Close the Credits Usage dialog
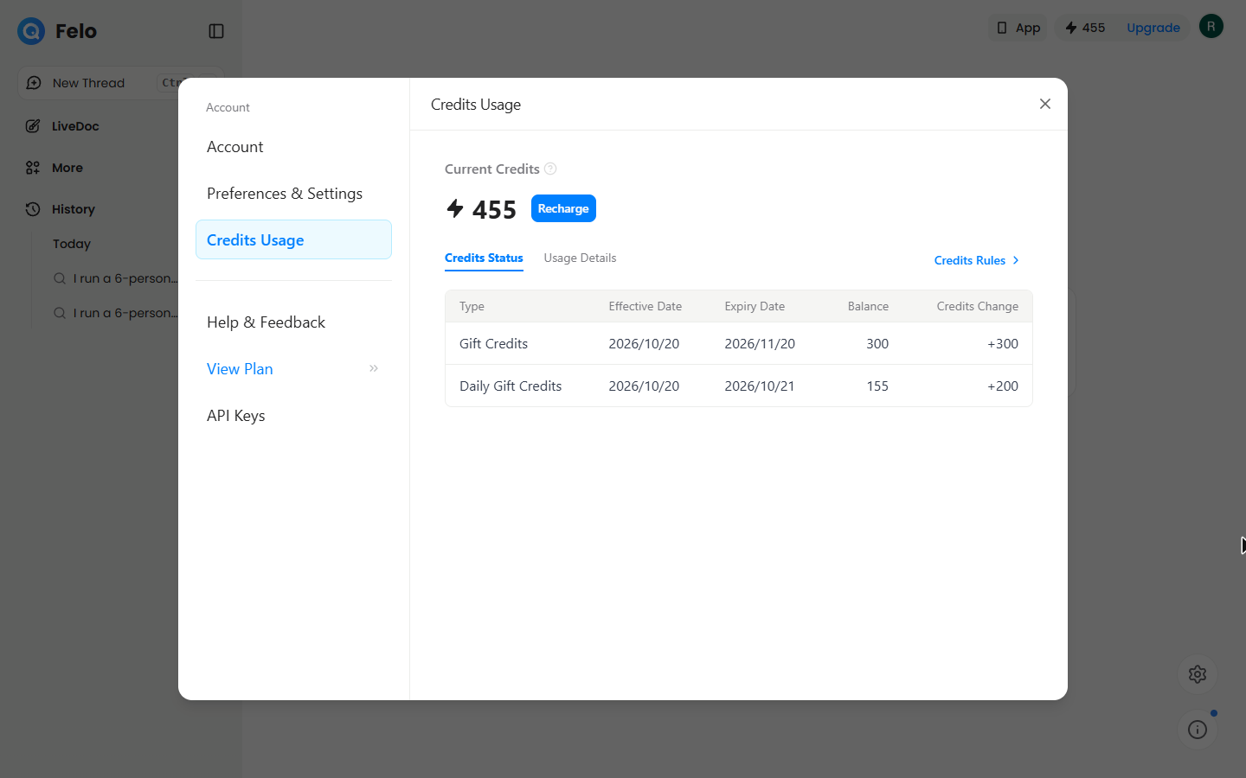Screen dimensions: 1246x778 pos(1045,104)
